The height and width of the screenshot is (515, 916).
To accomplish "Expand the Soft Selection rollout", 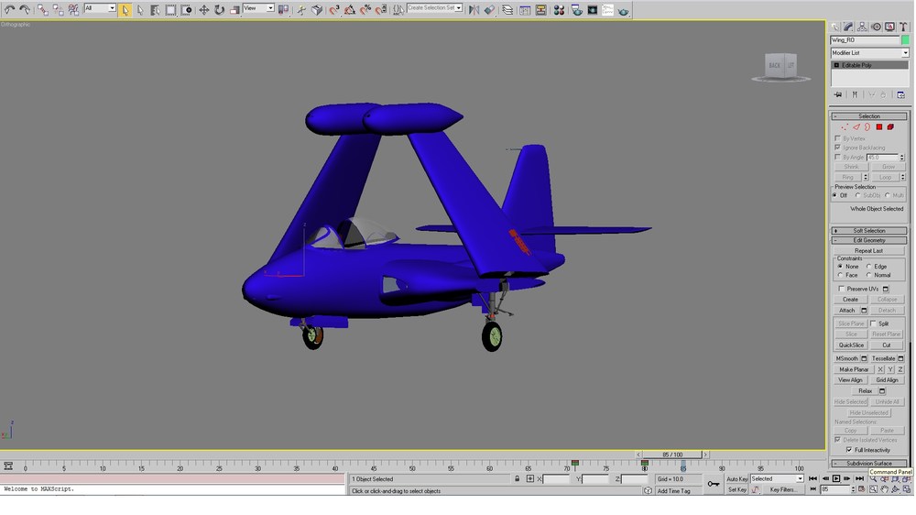I will coord(869,231).
